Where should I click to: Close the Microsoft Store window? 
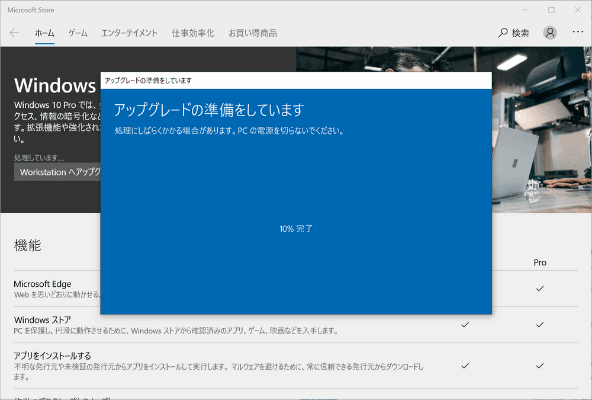pos(578,10)
